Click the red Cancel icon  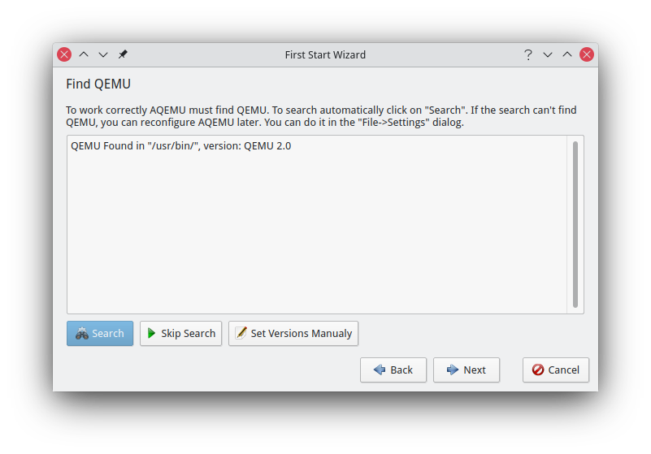538,370
